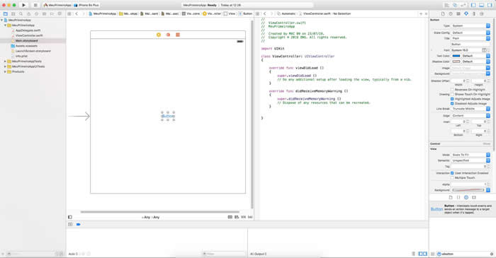The height and width of the screenshot is (258, 496).
Task: Show the Size inspector
Action: (x=474, y=14)
